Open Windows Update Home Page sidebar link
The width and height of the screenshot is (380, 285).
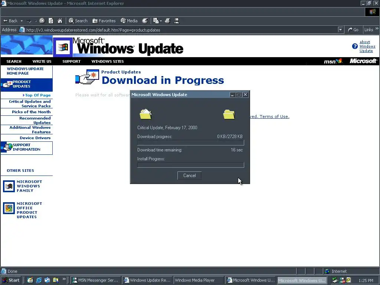coord(25,71)
